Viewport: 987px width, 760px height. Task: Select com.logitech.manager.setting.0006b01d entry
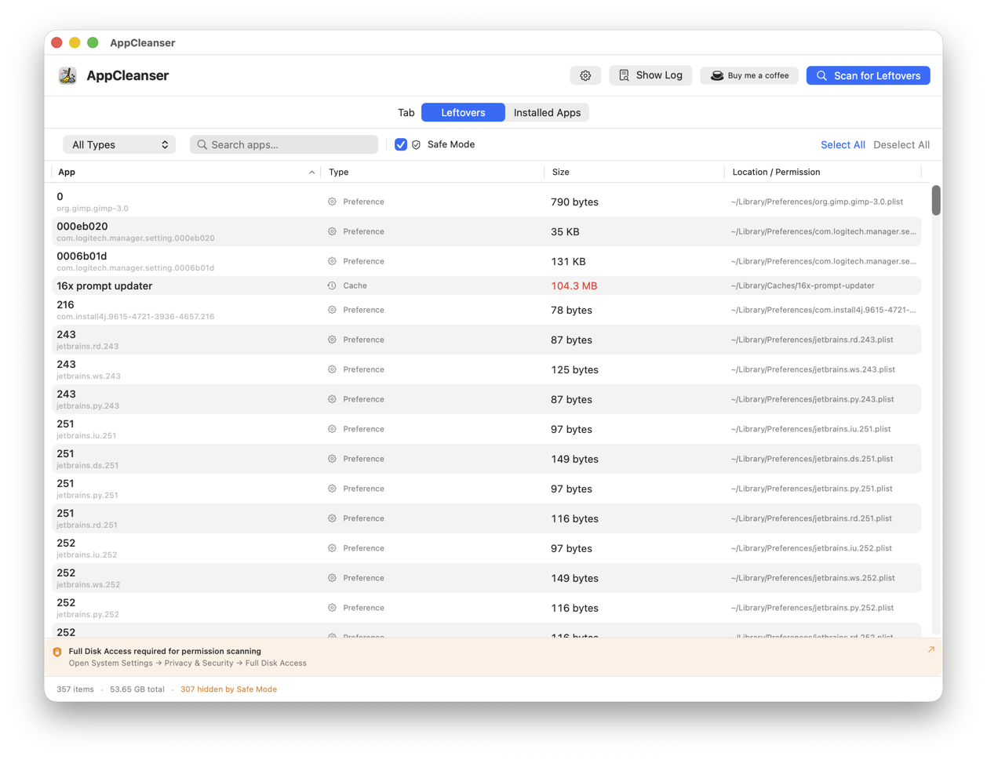486,261
